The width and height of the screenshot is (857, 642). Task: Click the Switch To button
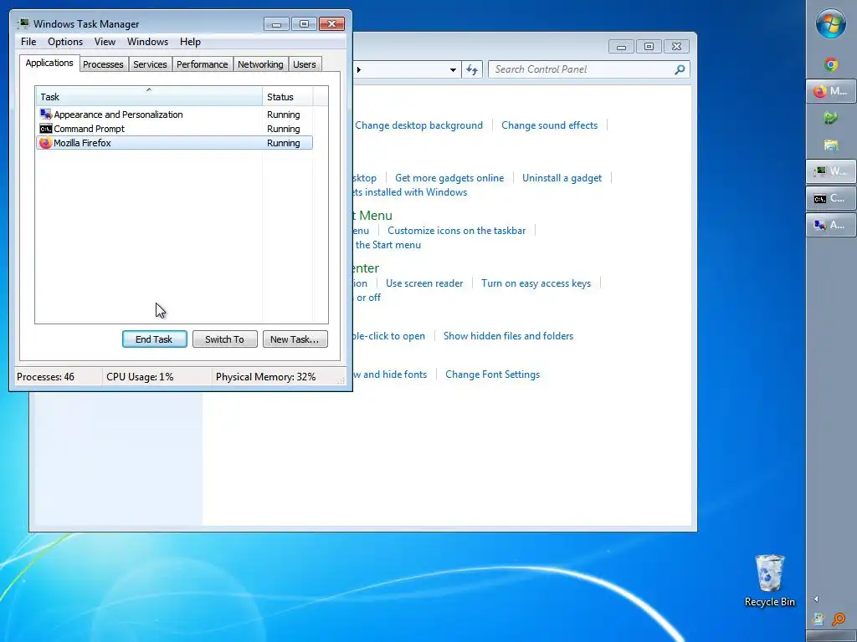click(x=224, y=339)
